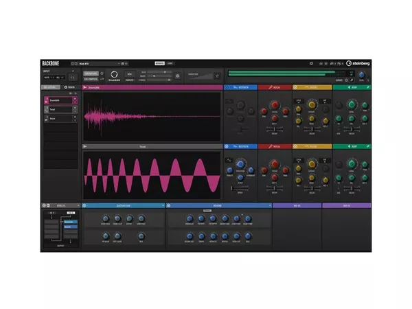The image size is (412, 309).
Task: Click the Reverb Mix knob
Action: [248, 236]
